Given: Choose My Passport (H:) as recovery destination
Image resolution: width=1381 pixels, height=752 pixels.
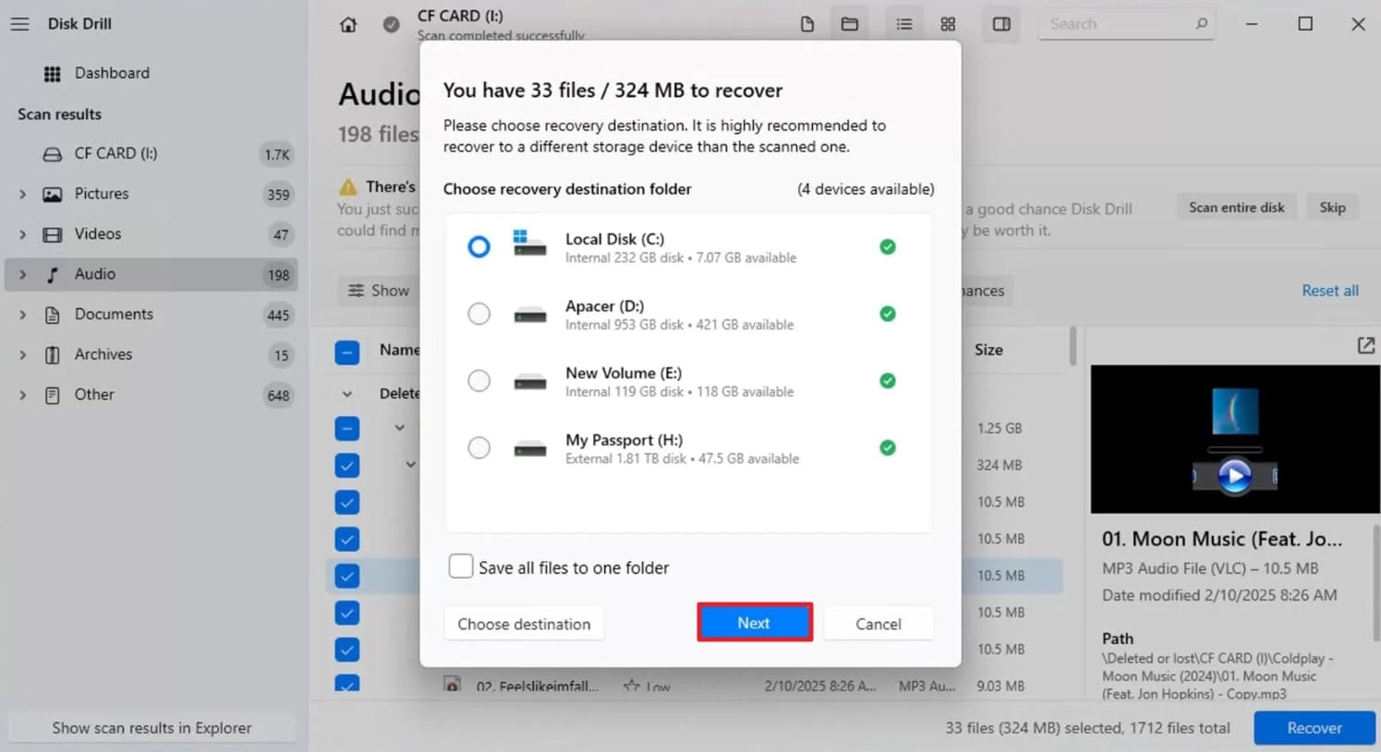Looking at the screenshot, I should (479, 448).
